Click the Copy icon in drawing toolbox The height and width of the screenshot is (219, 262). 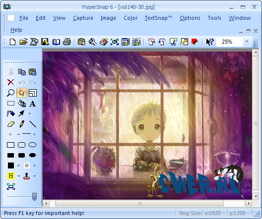tap(22, 72)
